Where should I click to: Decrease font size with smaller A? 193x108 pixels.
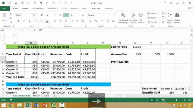tap(47, 15)
